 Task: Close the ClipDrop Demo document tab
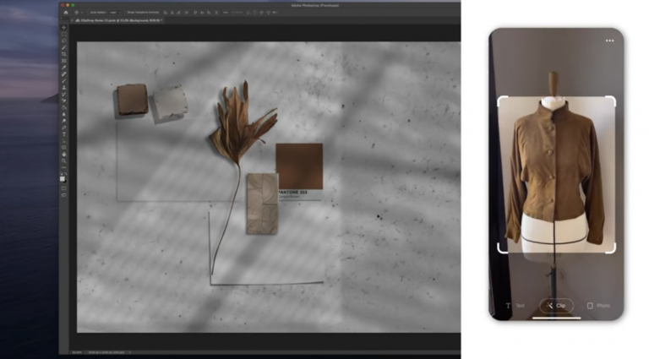(72, 20)
